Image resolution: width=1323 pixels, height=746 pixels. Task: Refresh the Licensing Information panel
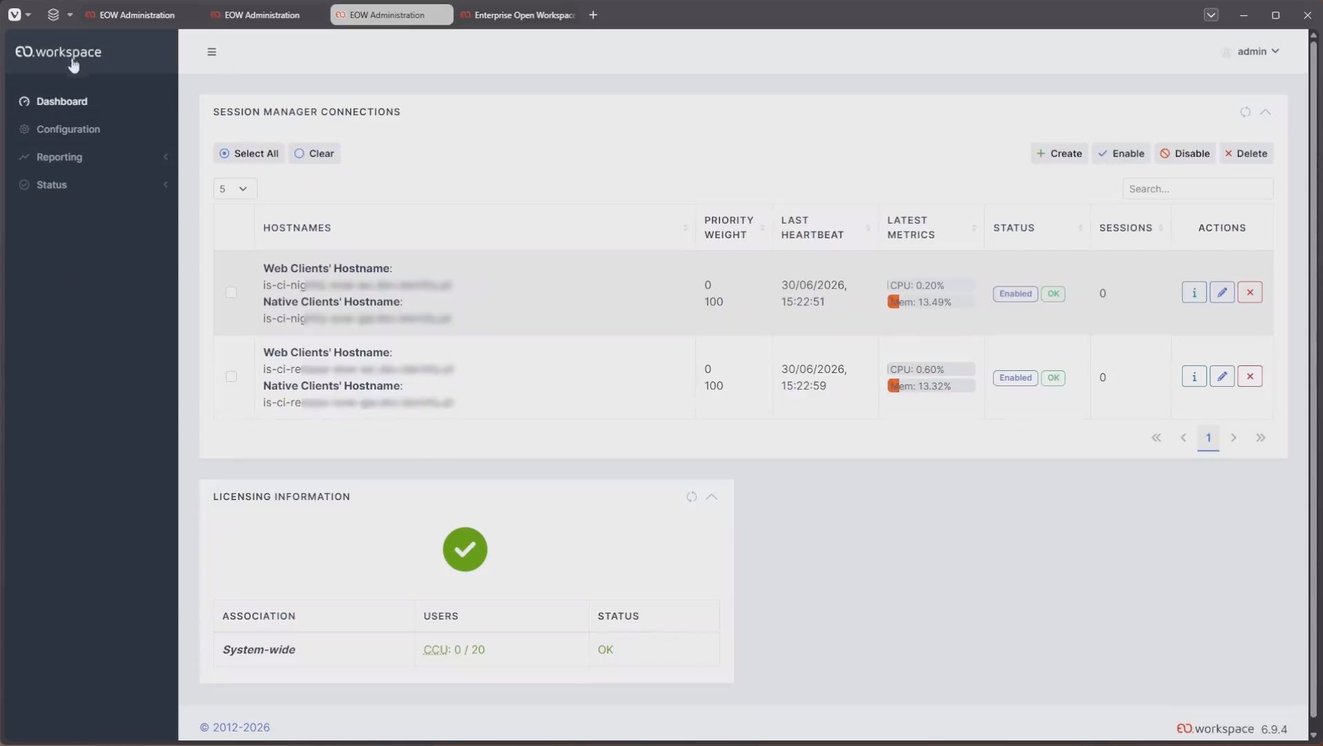(691, 497)
